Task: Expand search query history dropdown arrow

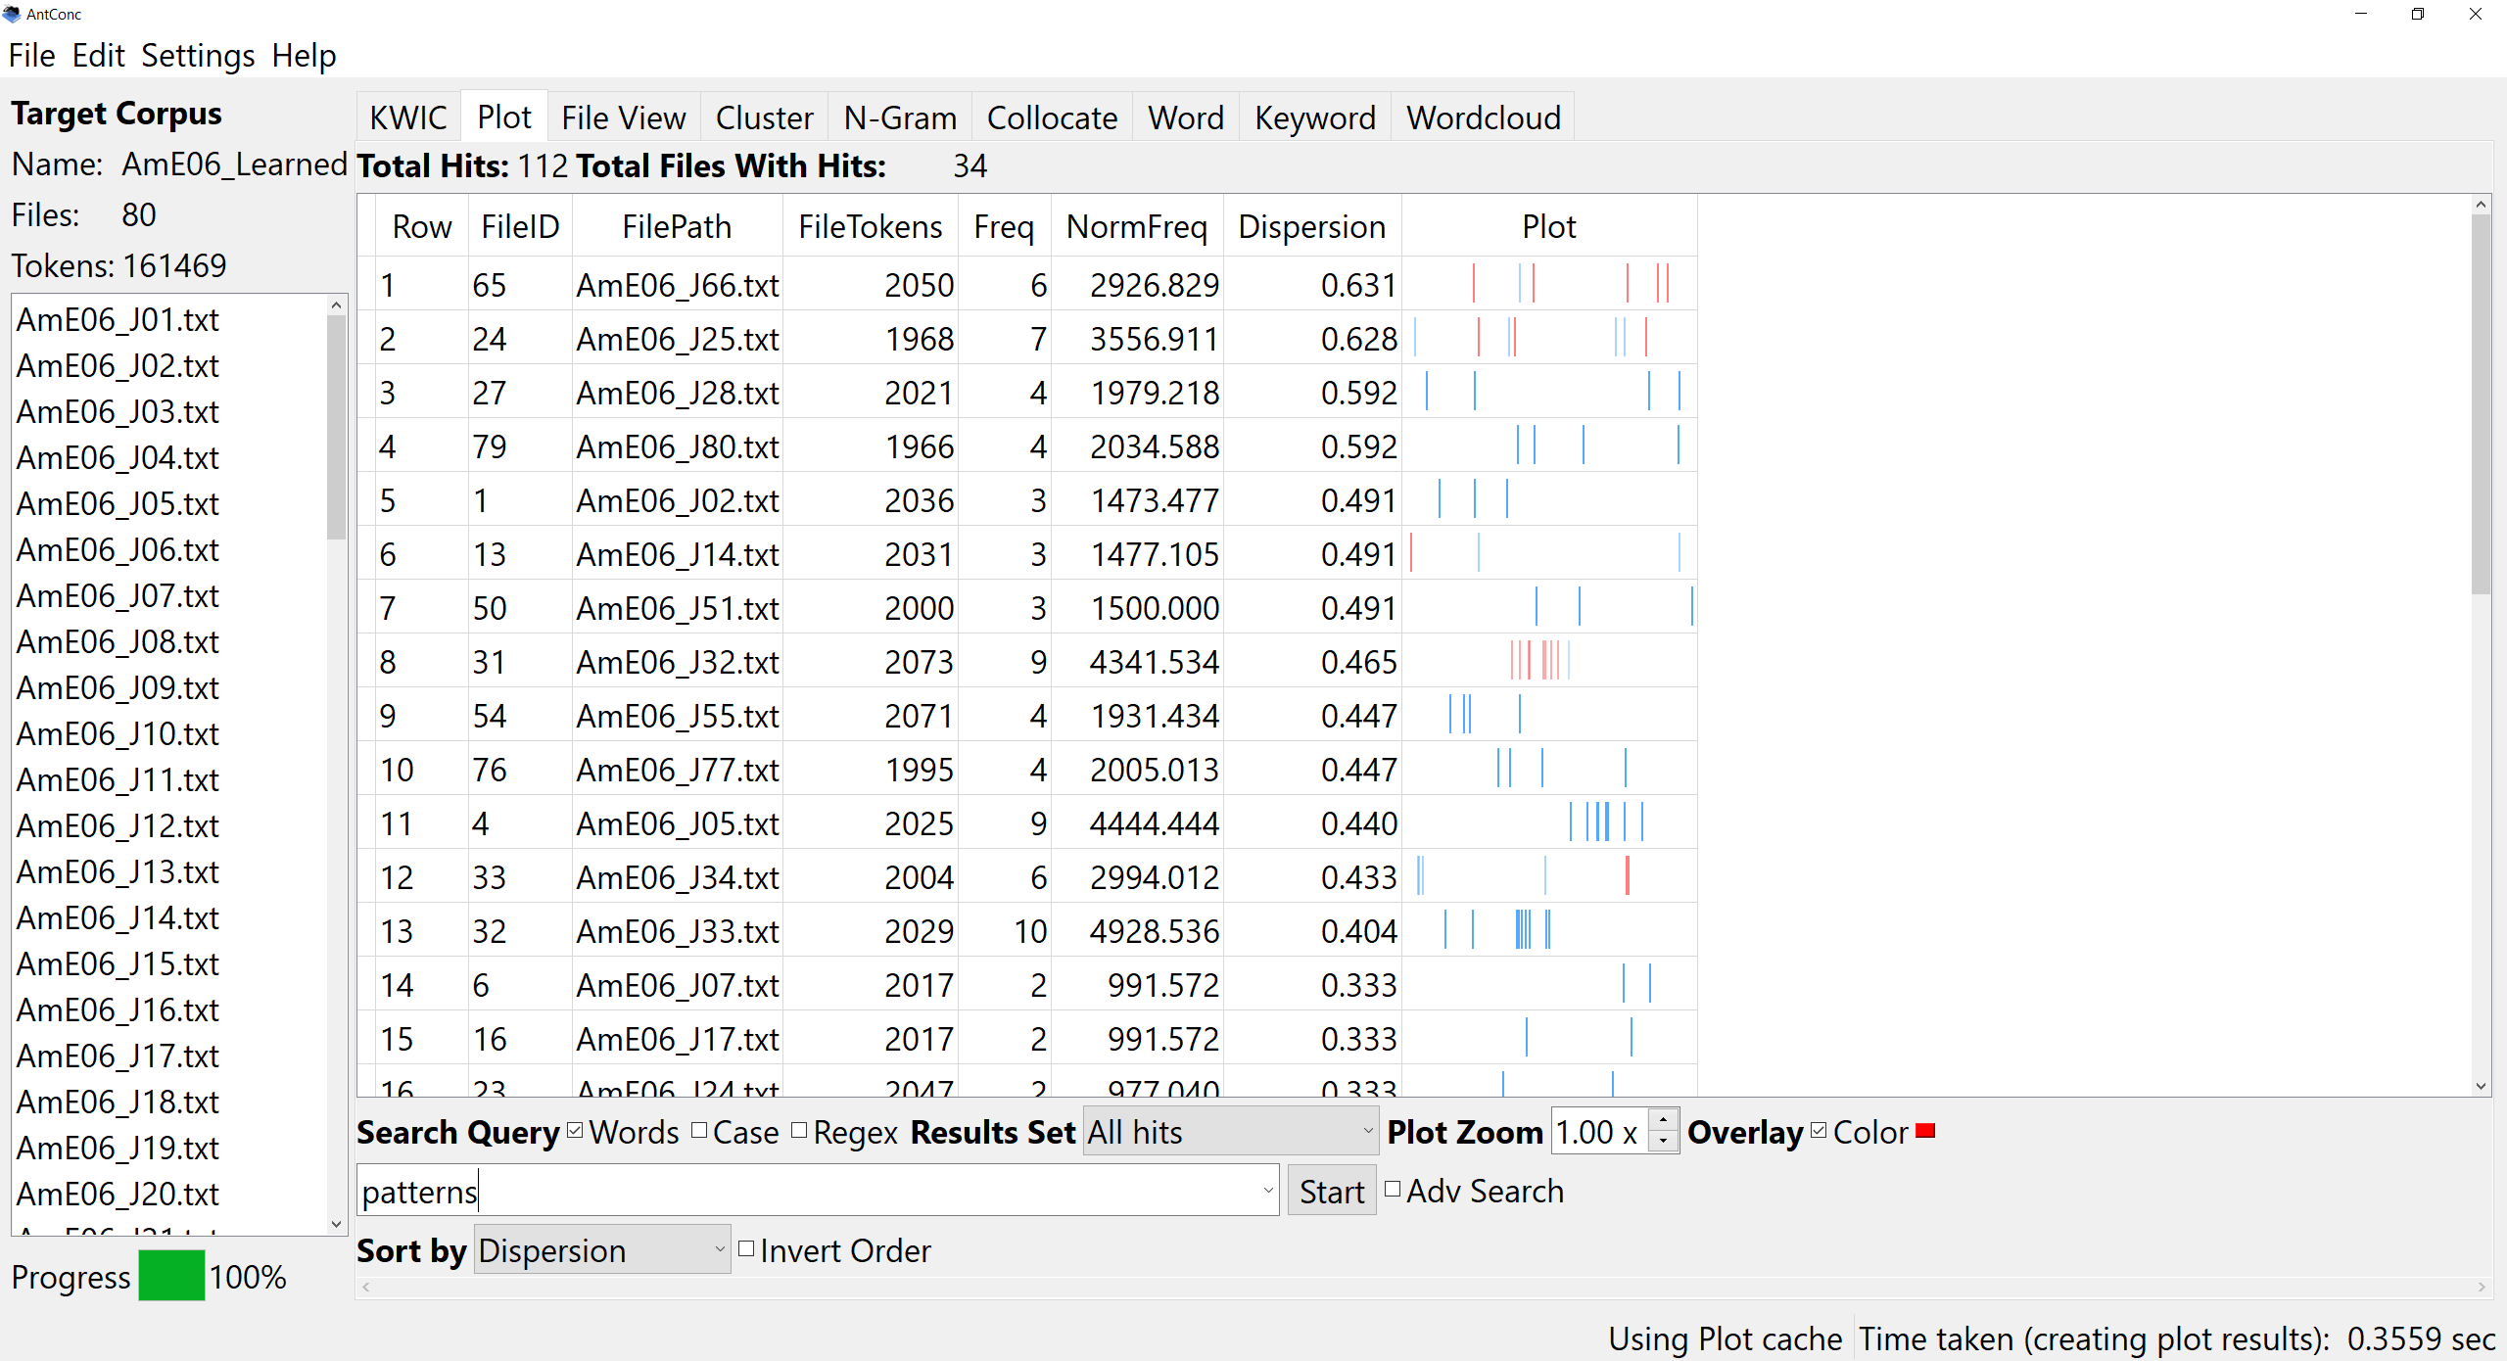Action: point(1268,1191)
